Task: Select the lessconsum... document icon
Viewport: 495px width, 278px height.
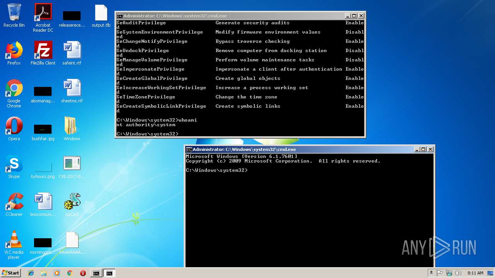Action: [x=43, y=205]
